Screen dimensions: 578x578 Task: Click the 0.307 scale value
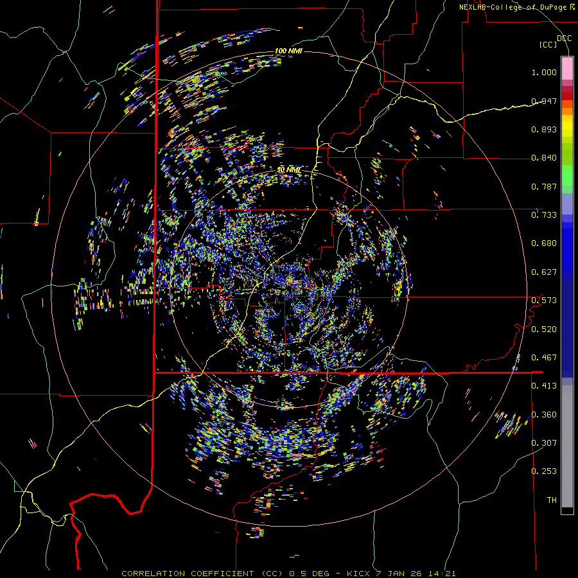click(544, 442)
